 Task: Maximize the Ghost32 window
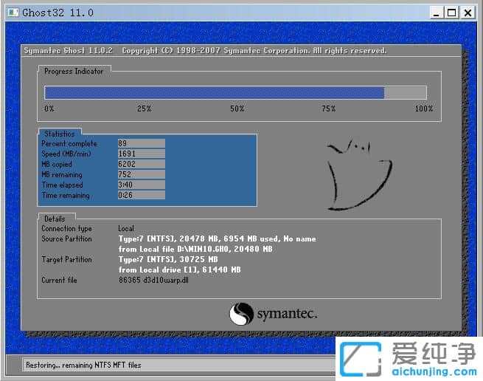451,12
